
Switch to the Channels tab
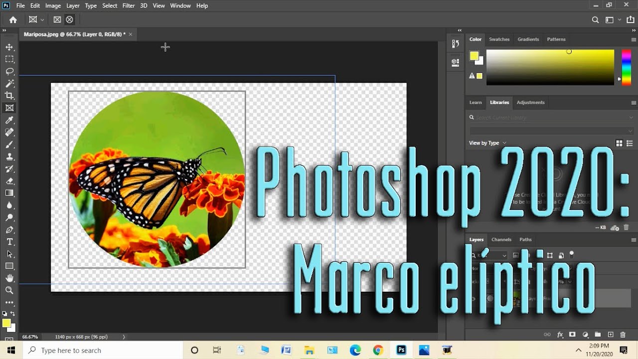(x=501, y=239)
